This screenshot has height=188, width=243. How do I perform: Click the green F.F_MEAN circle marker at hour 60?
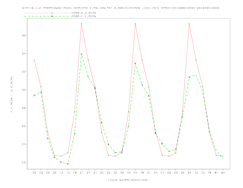coord(169,151)
